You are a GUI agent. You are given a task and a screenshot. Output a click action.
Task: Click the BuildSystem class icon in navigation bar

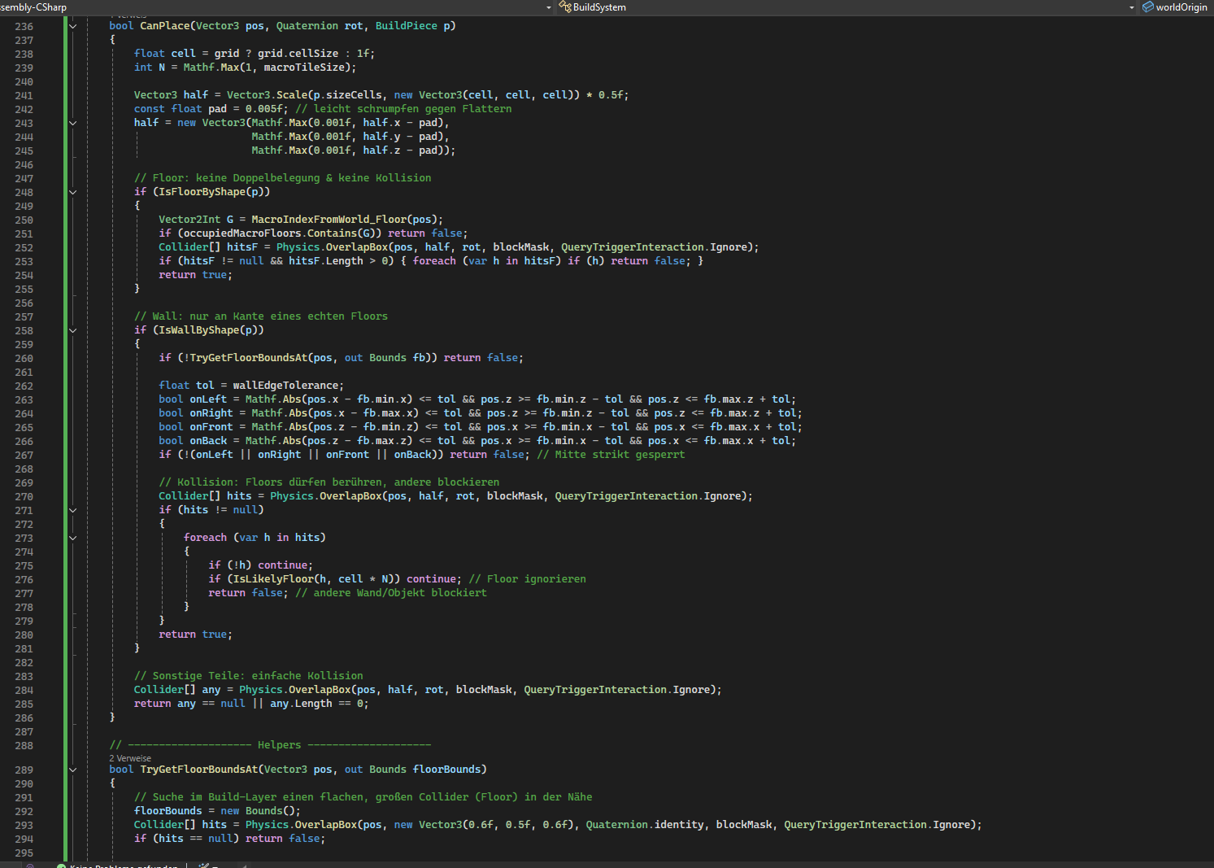click(565, 7)
